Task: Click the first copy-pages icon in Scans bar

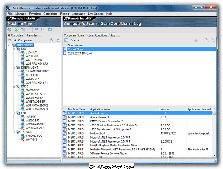Action: click(x=207, y=40)
